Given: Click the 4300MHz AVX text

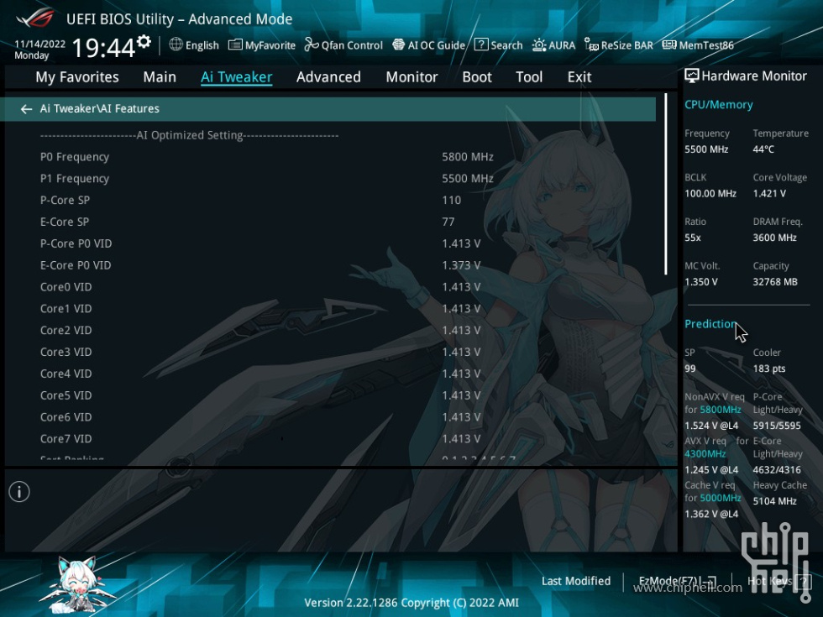Looking at the screenshot, I should coord(705,454).
